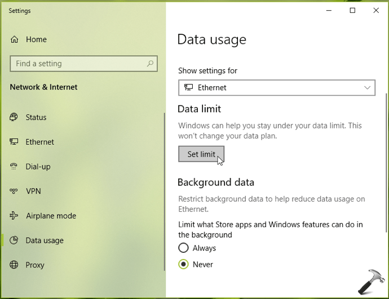This screenshot has height=299, width=389.
Task: Click the Home house icon
Action: pyautogui.click(x=14, y=39)
